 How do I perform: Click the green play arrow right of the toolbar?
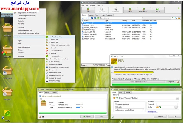[x=179, y=8]
